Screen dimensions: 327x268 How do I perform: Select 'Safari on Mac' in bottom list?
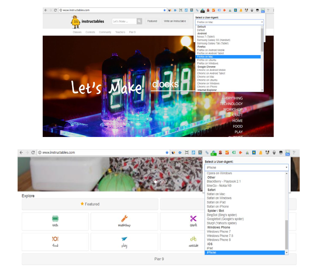[x=216, y=194]
